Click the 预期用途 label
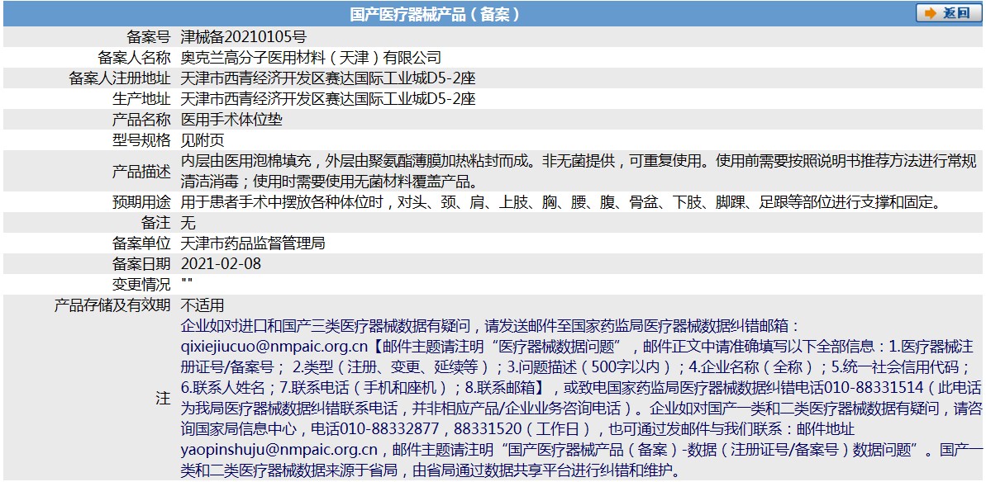Screen dimensions: 986x482 coord(141,202)
